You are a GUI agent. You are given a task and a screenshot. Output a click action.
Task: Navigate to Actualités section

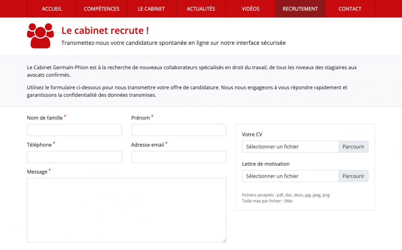tap(201, 9)
